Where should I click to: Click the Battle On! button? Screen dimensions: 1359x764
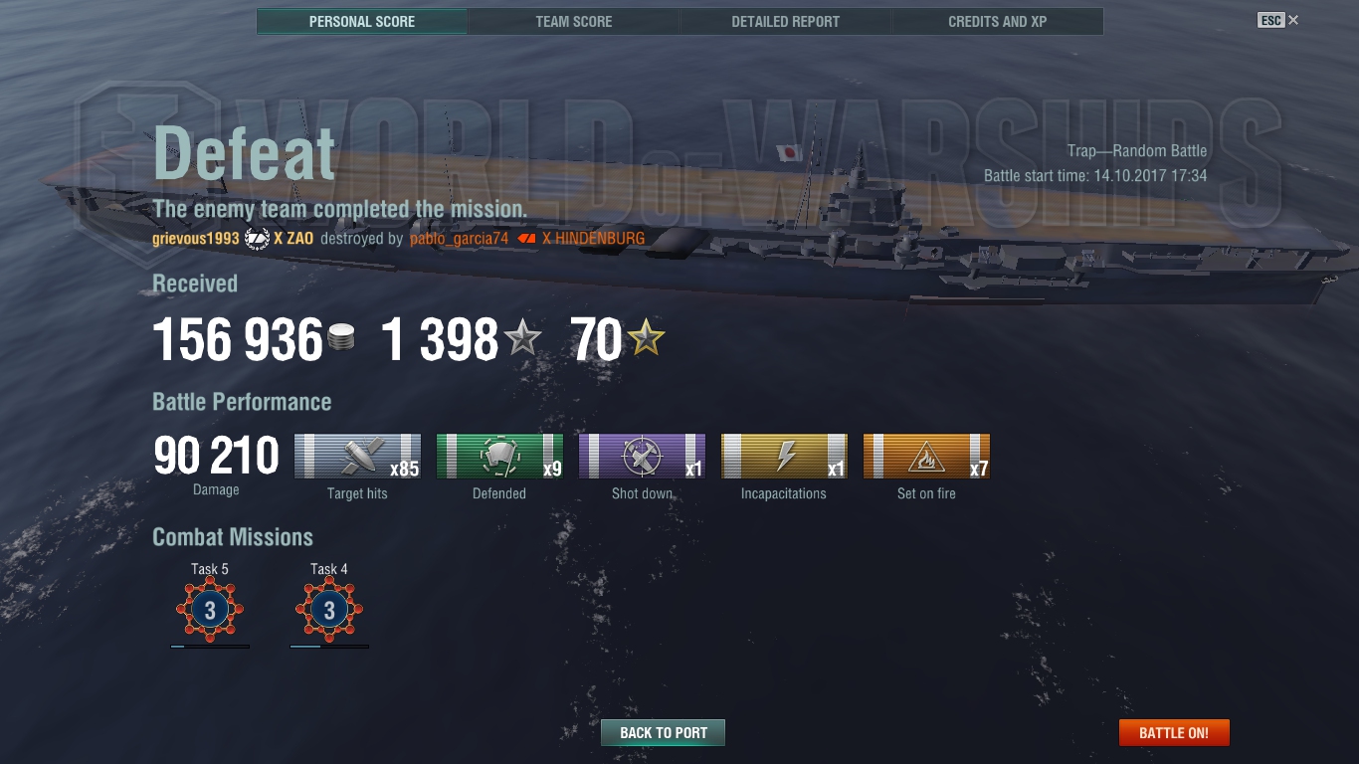pyautogui.click(x=1174, y=733)
